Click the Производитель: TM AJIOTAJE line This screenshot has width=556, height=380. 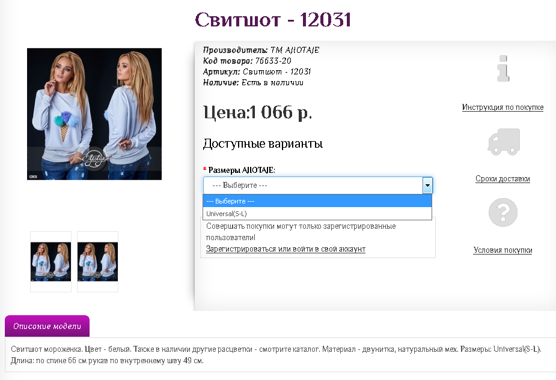(x=261, y=50)
